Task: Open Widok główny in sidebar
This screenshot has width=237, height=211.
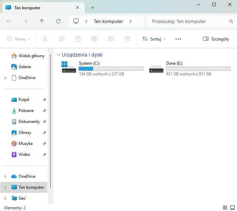Action: pyautogui.click(x=28, y=56)
